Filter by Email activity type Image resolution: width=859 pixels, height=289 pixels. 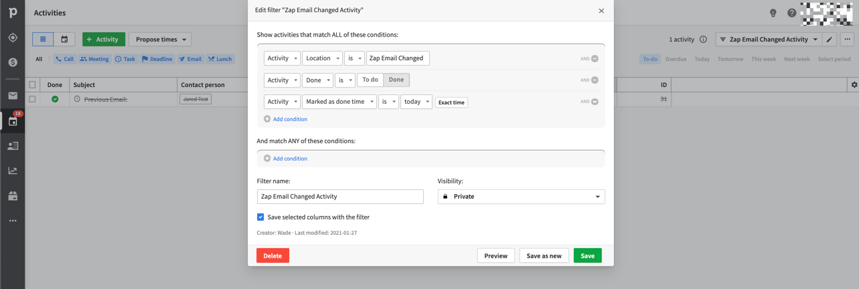191,59
